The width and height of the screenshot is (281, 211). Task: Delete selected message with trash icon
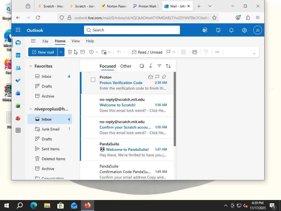[x=70, y=52]
